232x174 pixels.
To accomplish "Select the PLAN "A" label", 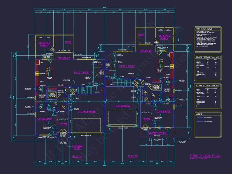I will pyautogui.click(x=77, y=156).
